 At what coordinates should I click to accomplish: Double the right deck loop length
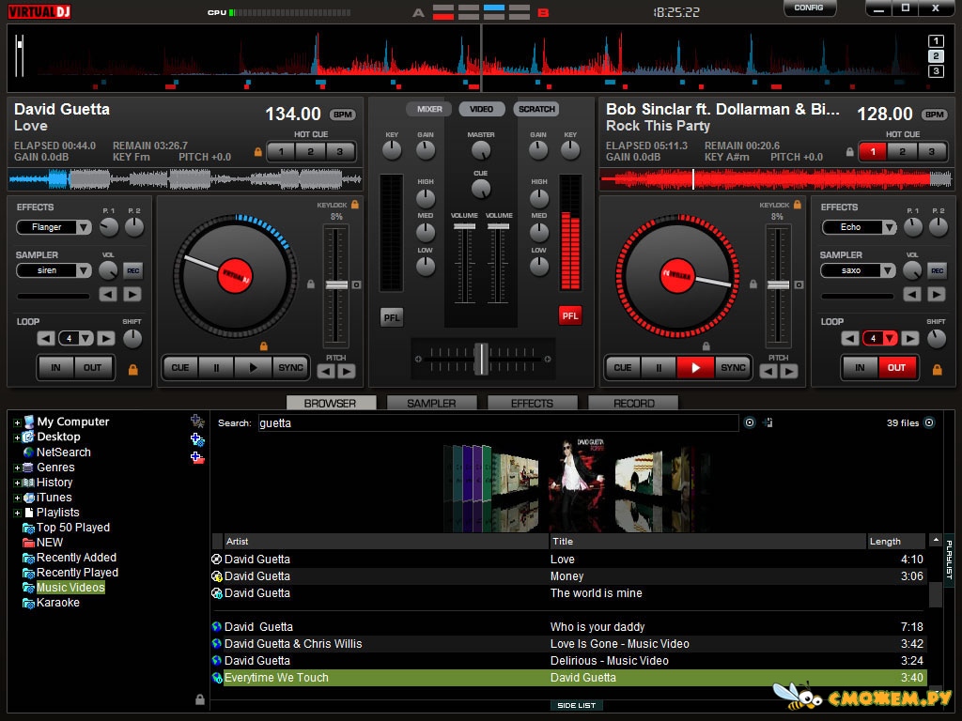coord(909,338)
